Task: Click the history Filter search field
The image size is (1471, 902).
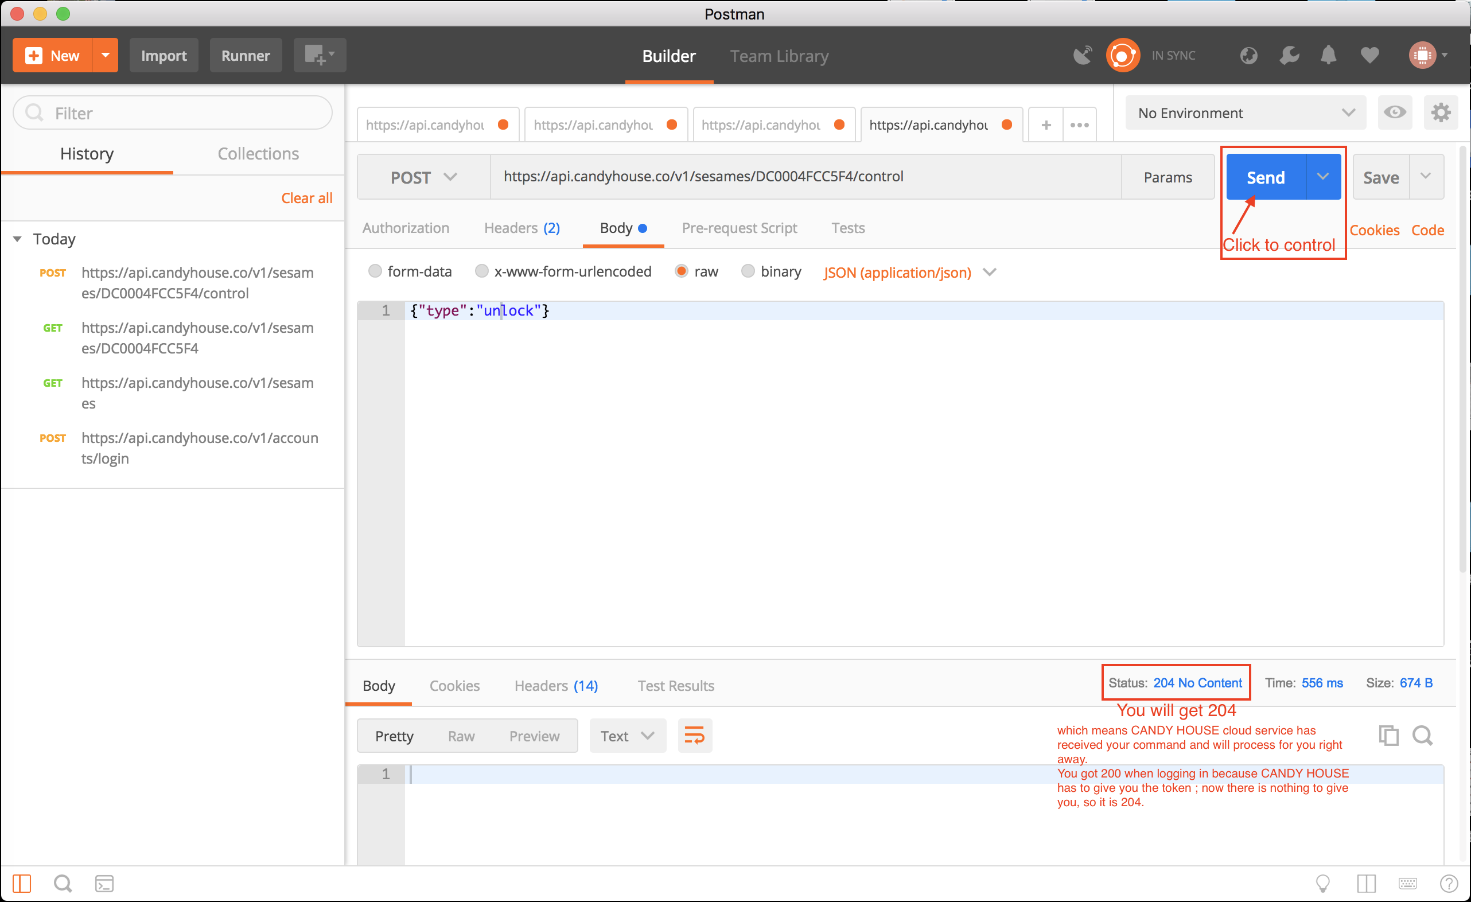Action: point(173,112)
